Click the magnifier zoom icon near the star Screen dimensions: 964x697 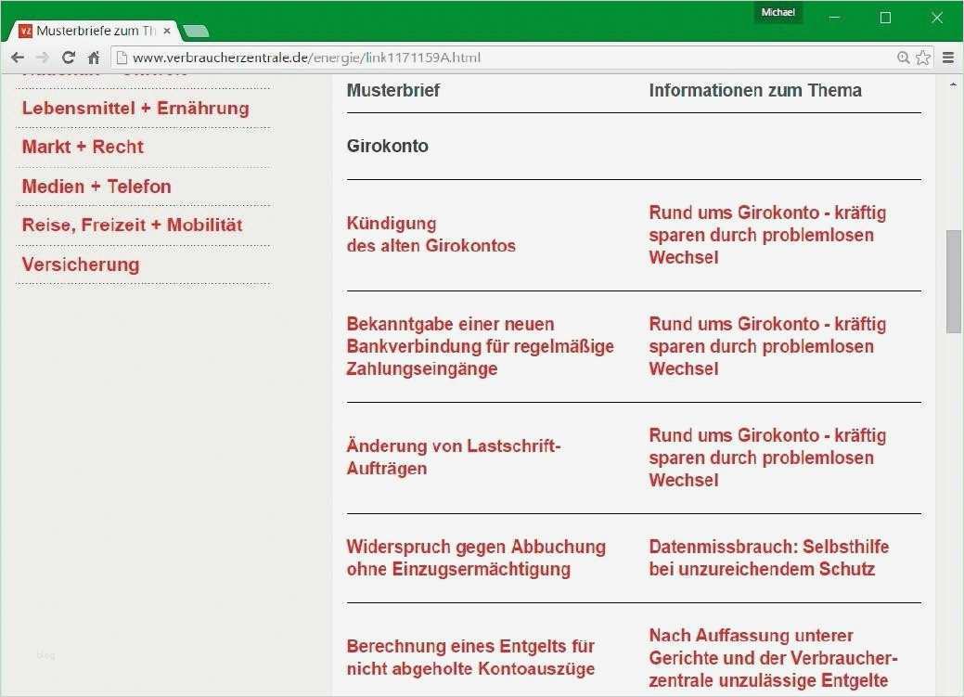(x=903, y=57)
